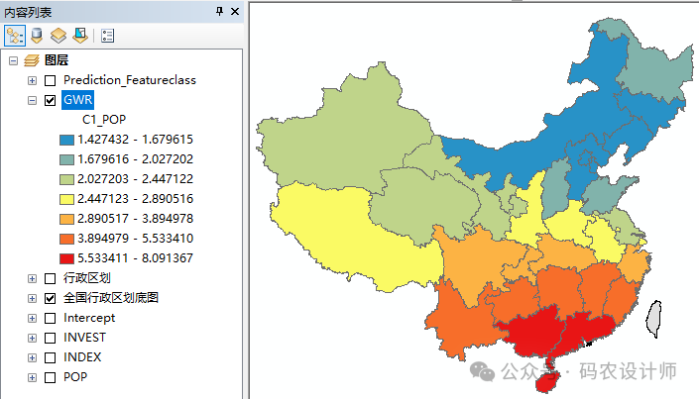The height and width of the screenshot is (399, 699).
Task: Select the INDEX layer name
Action: [x=82, y=357]
